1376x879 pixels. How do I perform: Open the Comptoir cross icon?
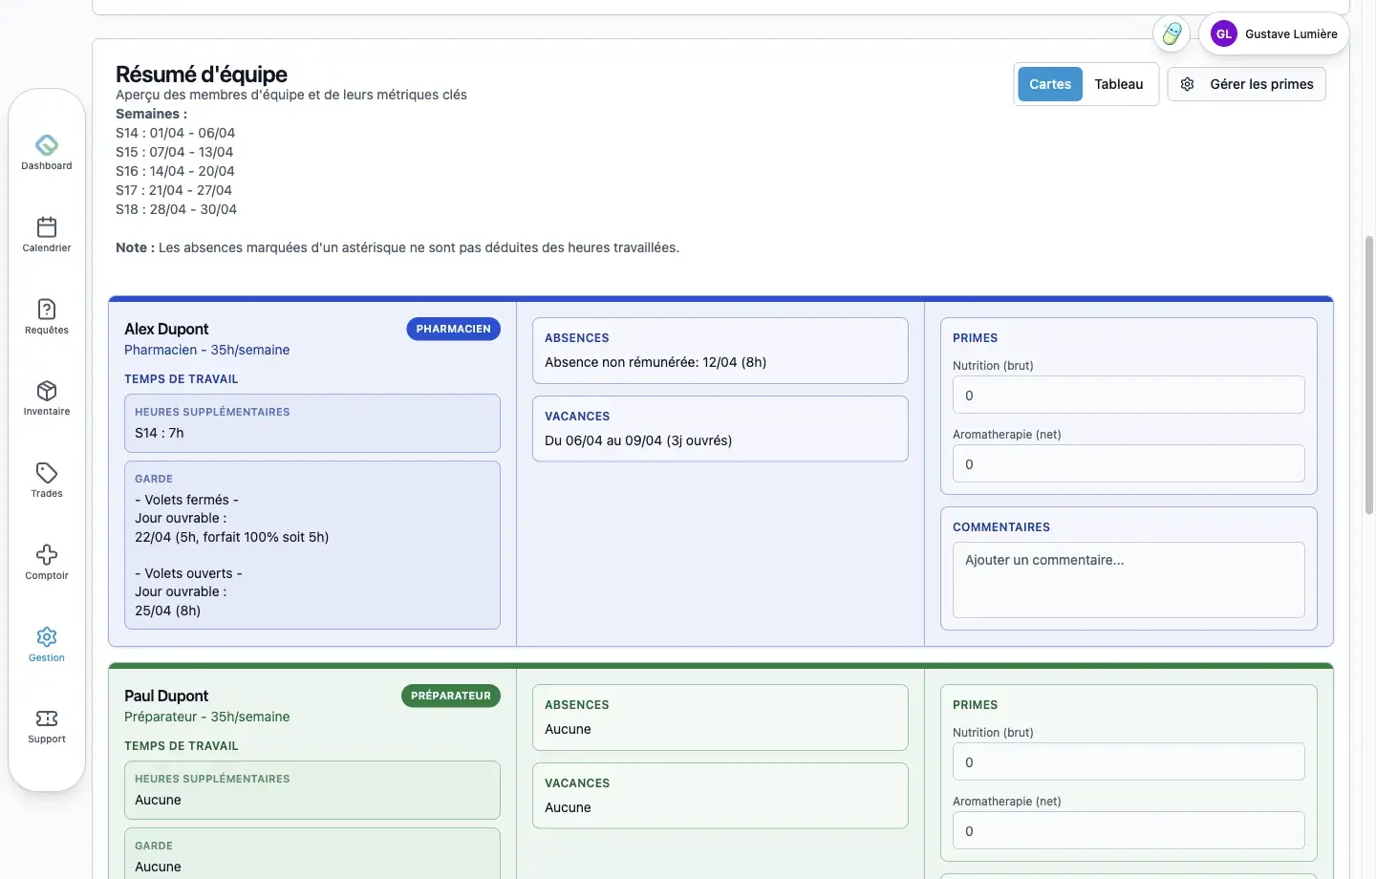47,555
